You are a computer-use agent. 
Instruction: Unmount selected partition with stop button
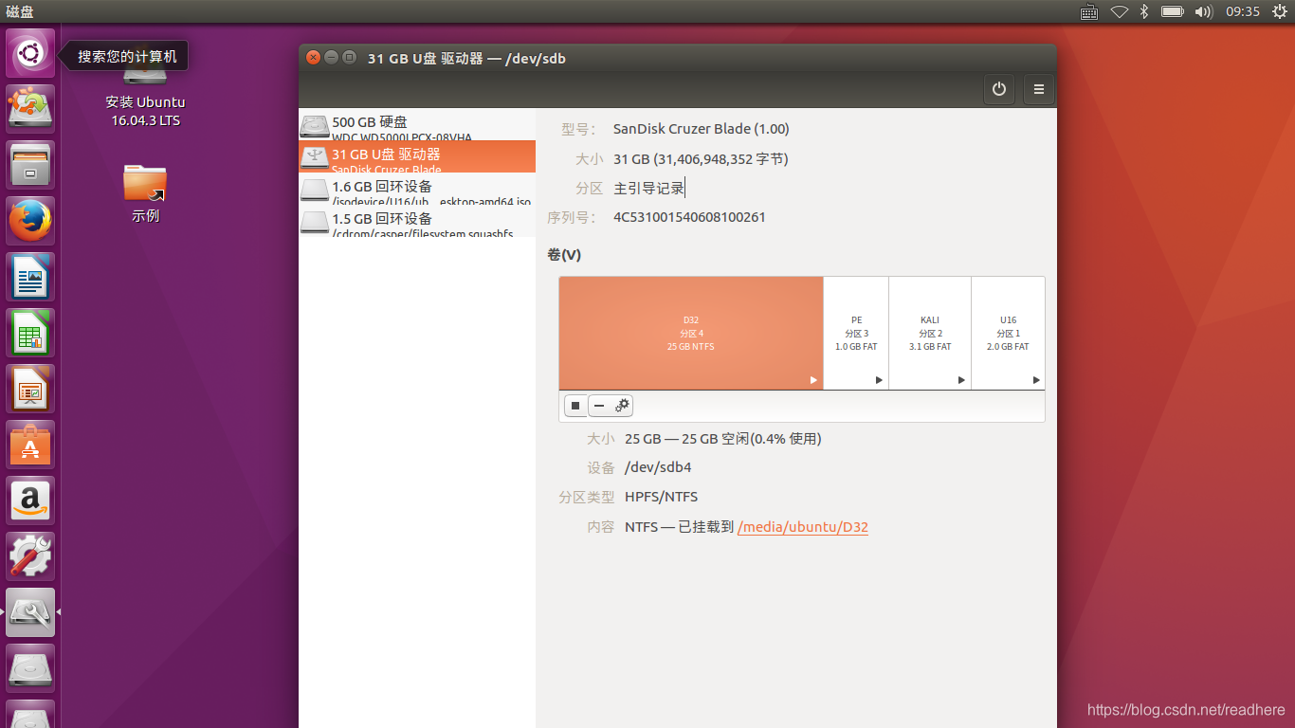575,406
